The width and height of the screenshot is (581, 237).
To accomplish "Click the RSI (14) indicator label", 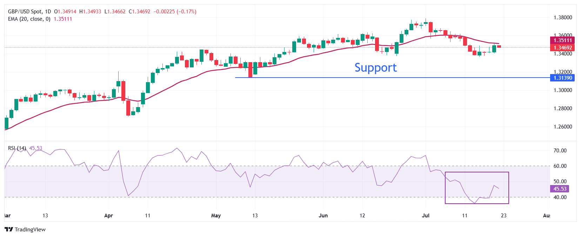I will [17, 148].
